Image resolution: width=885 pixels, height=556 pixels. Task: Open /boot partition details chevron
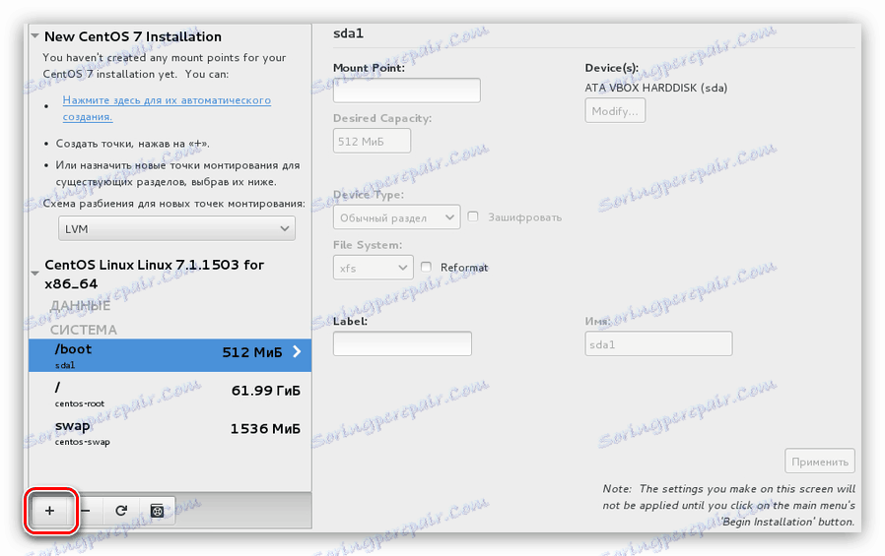click(x=298, y=352)
